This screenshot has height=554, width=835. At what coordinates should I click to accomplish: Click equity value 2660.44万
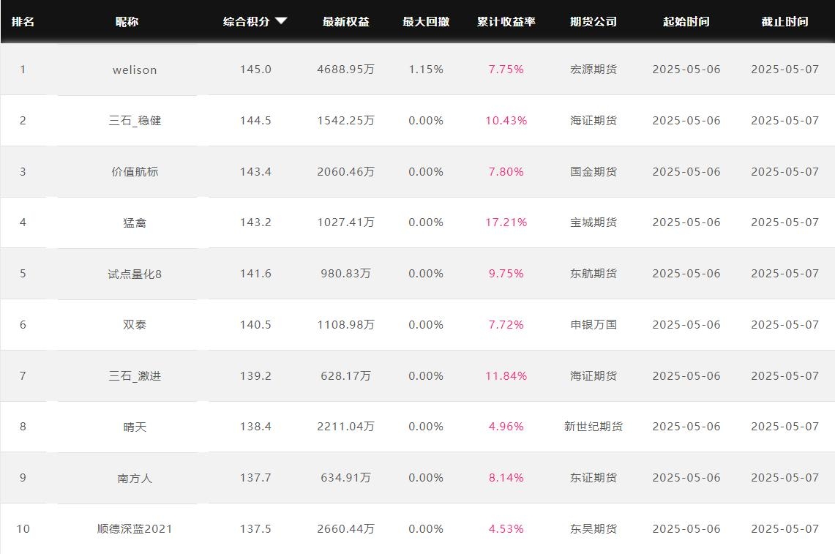(345, 528)
